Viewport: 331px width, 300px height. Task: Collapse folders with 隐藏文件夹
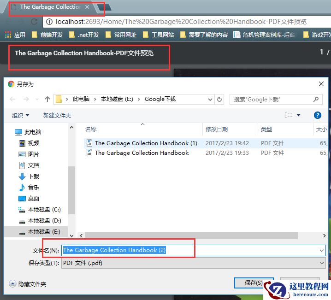[x=28, y=284]
